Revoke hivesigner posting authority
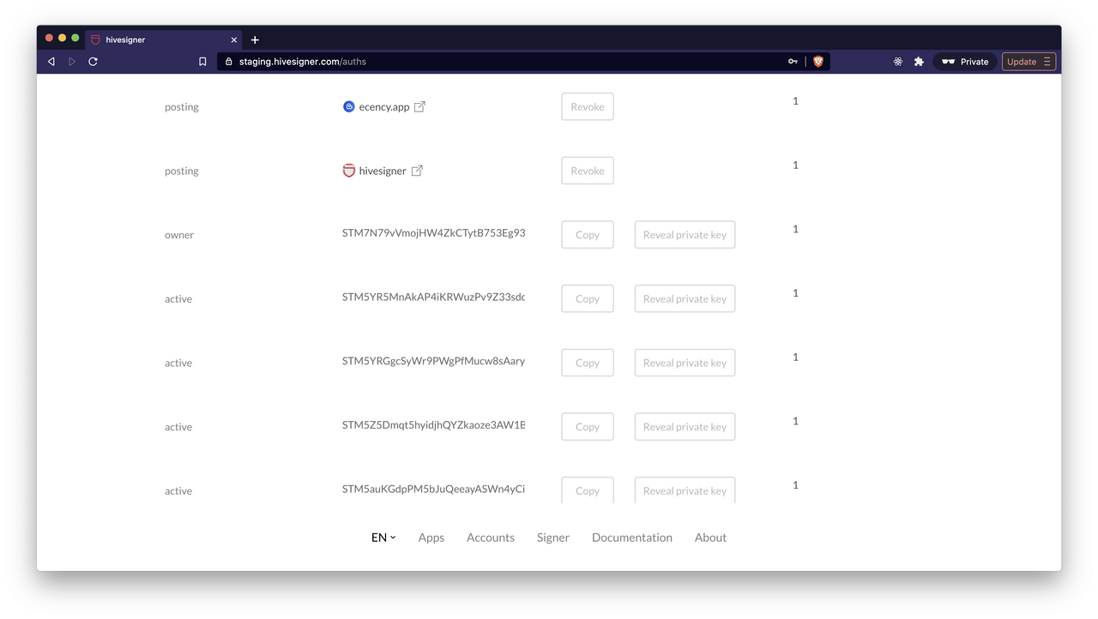This screenshot has width=1098, height=619. click(x=588, y=171)
